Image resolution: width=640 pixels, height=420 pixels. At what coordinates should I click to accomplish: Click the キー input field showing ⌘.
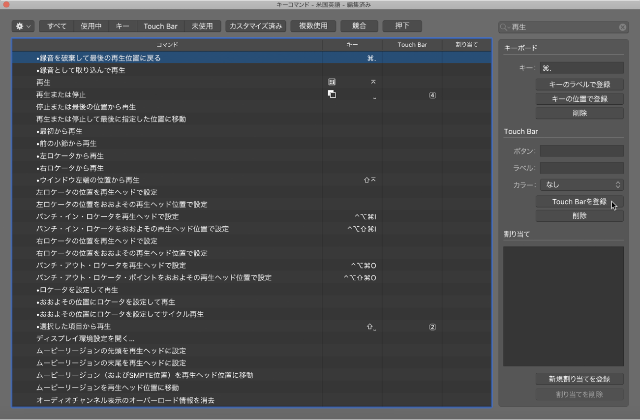coord(581,68)
